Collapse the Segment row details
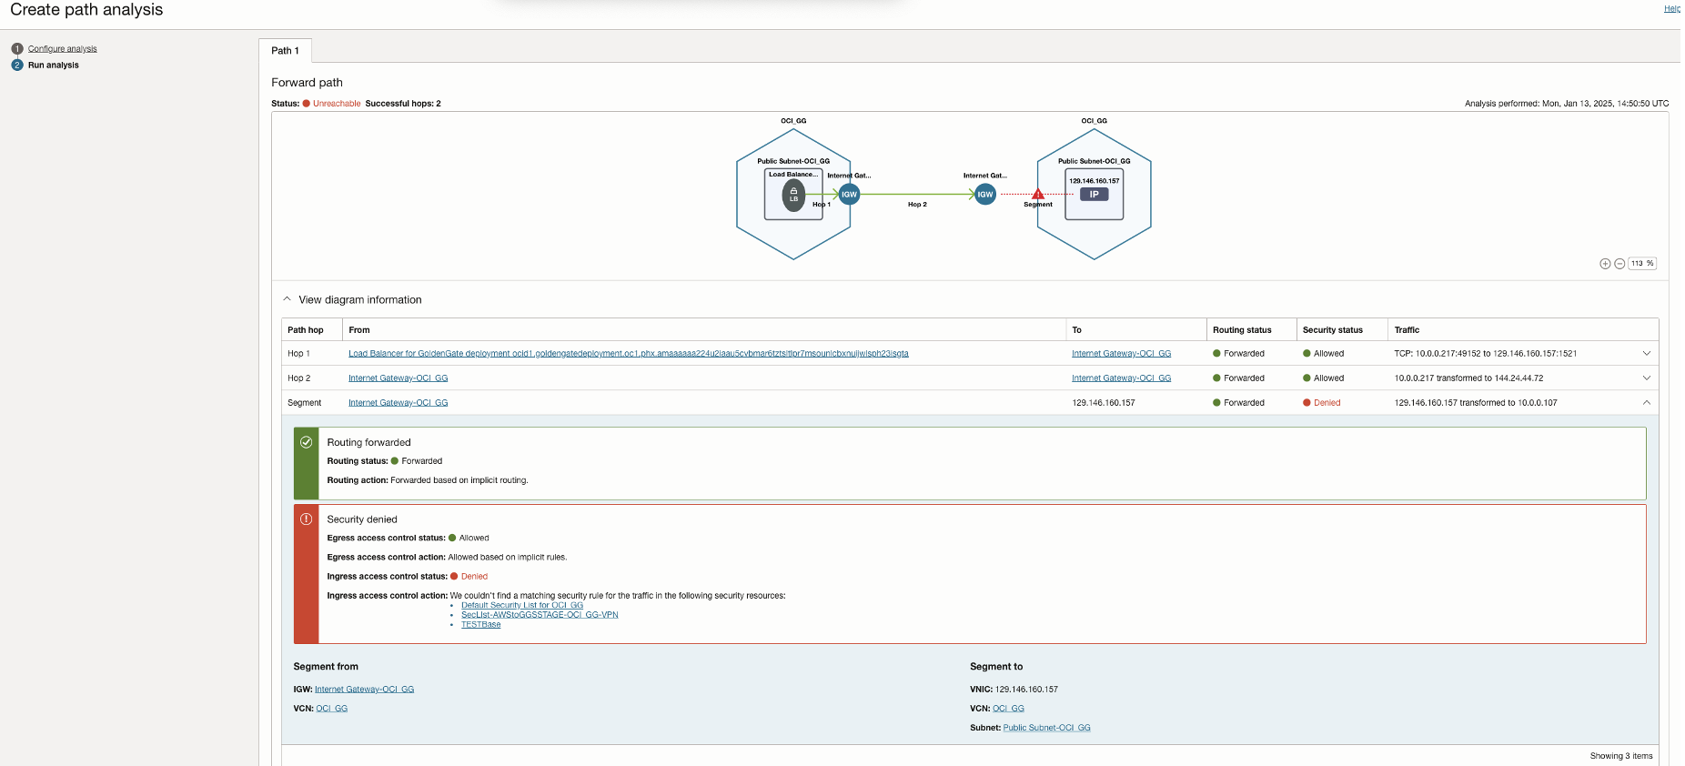This screenshot has width=1685, height=766. tap(1647, 403)
